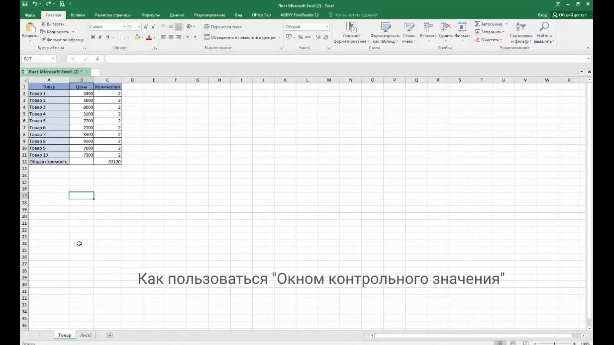614x345 pixels.
Task: Toggle bold formatting
Action: coord(93,37)
